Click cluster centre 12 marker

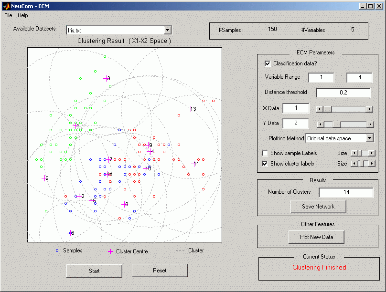(79, 196)
